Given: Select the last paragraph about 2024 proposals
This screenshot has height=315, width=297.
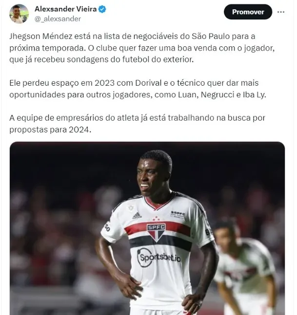Looking at the screenshot, I should (137, 124).
